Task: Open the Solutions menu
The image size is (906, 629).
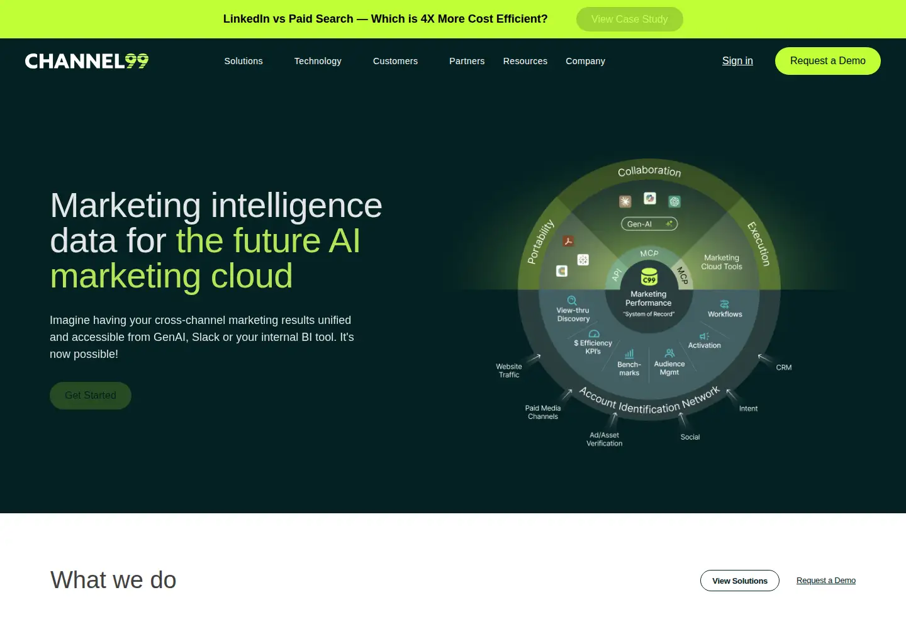Action: [x=243, y=61]
